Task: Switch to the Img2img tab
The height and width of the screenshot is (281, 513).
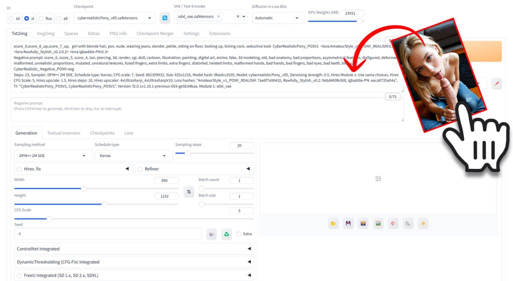Action: pyautogui.click(x=46, y=33)
